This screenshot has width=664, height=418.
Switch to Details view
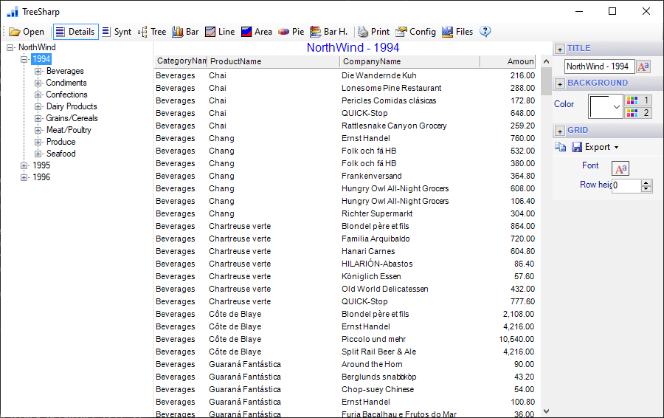pos(76,32)
